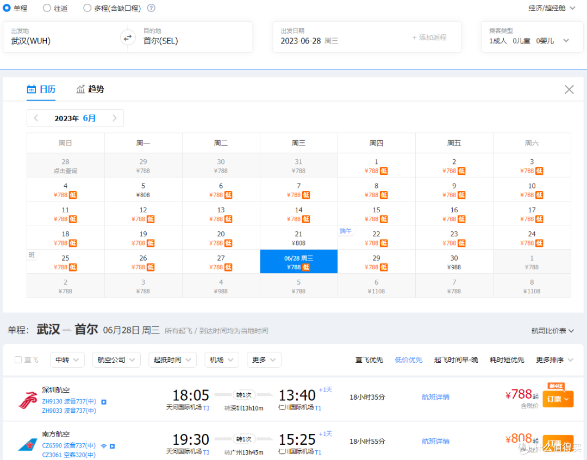Select 往返 round-trip radio button
The image size is (587, 460).
click(47, 8)
